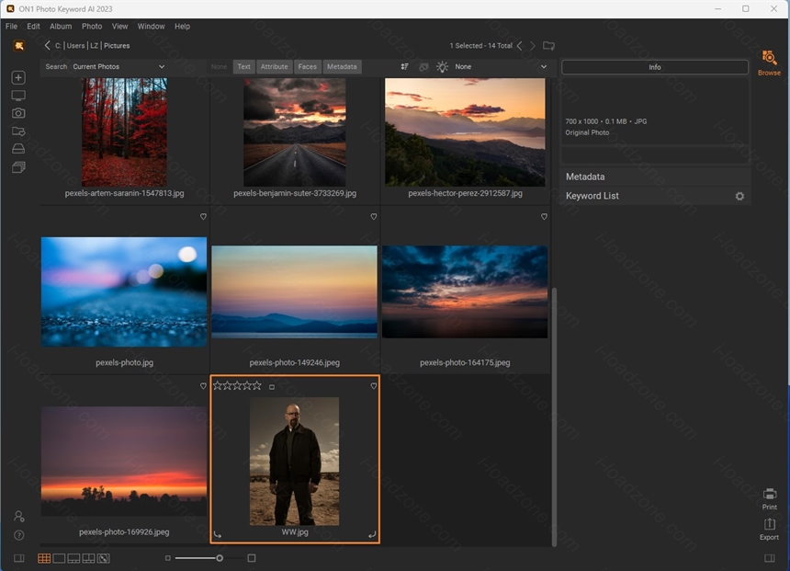Like WW.jpg with heart icon
This screenshot has height=571, width=790.
coord(373,386)
